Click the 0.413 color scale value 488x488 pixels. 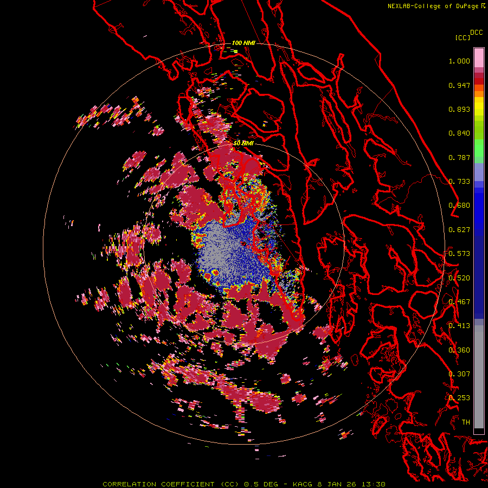459,326
